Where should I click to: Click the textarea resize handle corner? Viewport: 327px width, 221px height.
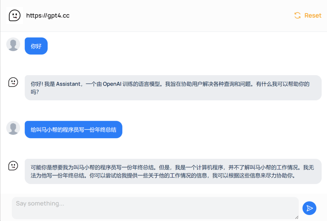point(297,217)
